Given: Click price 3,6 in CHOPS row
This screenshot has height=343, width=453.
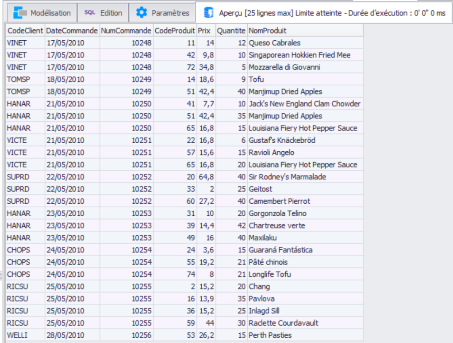Looking at the screenshot, I should point(206,250).
